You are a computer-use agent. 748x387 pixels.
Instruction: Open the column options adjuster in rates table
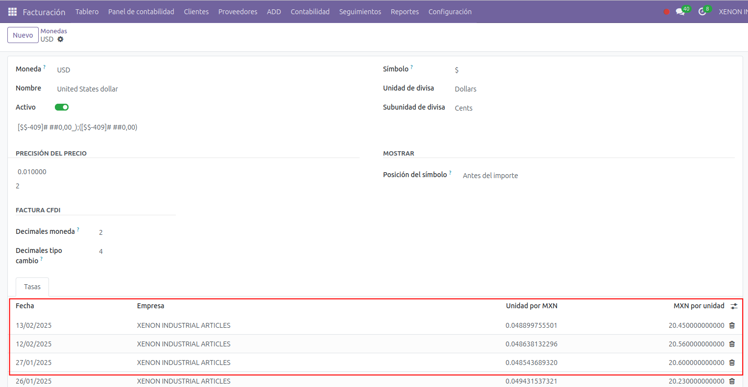[734, 306]
